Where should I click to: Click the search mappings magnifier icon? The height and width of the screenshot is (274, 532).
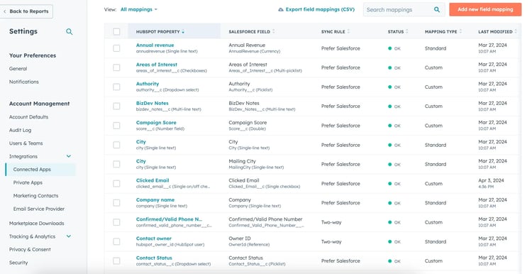click(x=437, y=9)
